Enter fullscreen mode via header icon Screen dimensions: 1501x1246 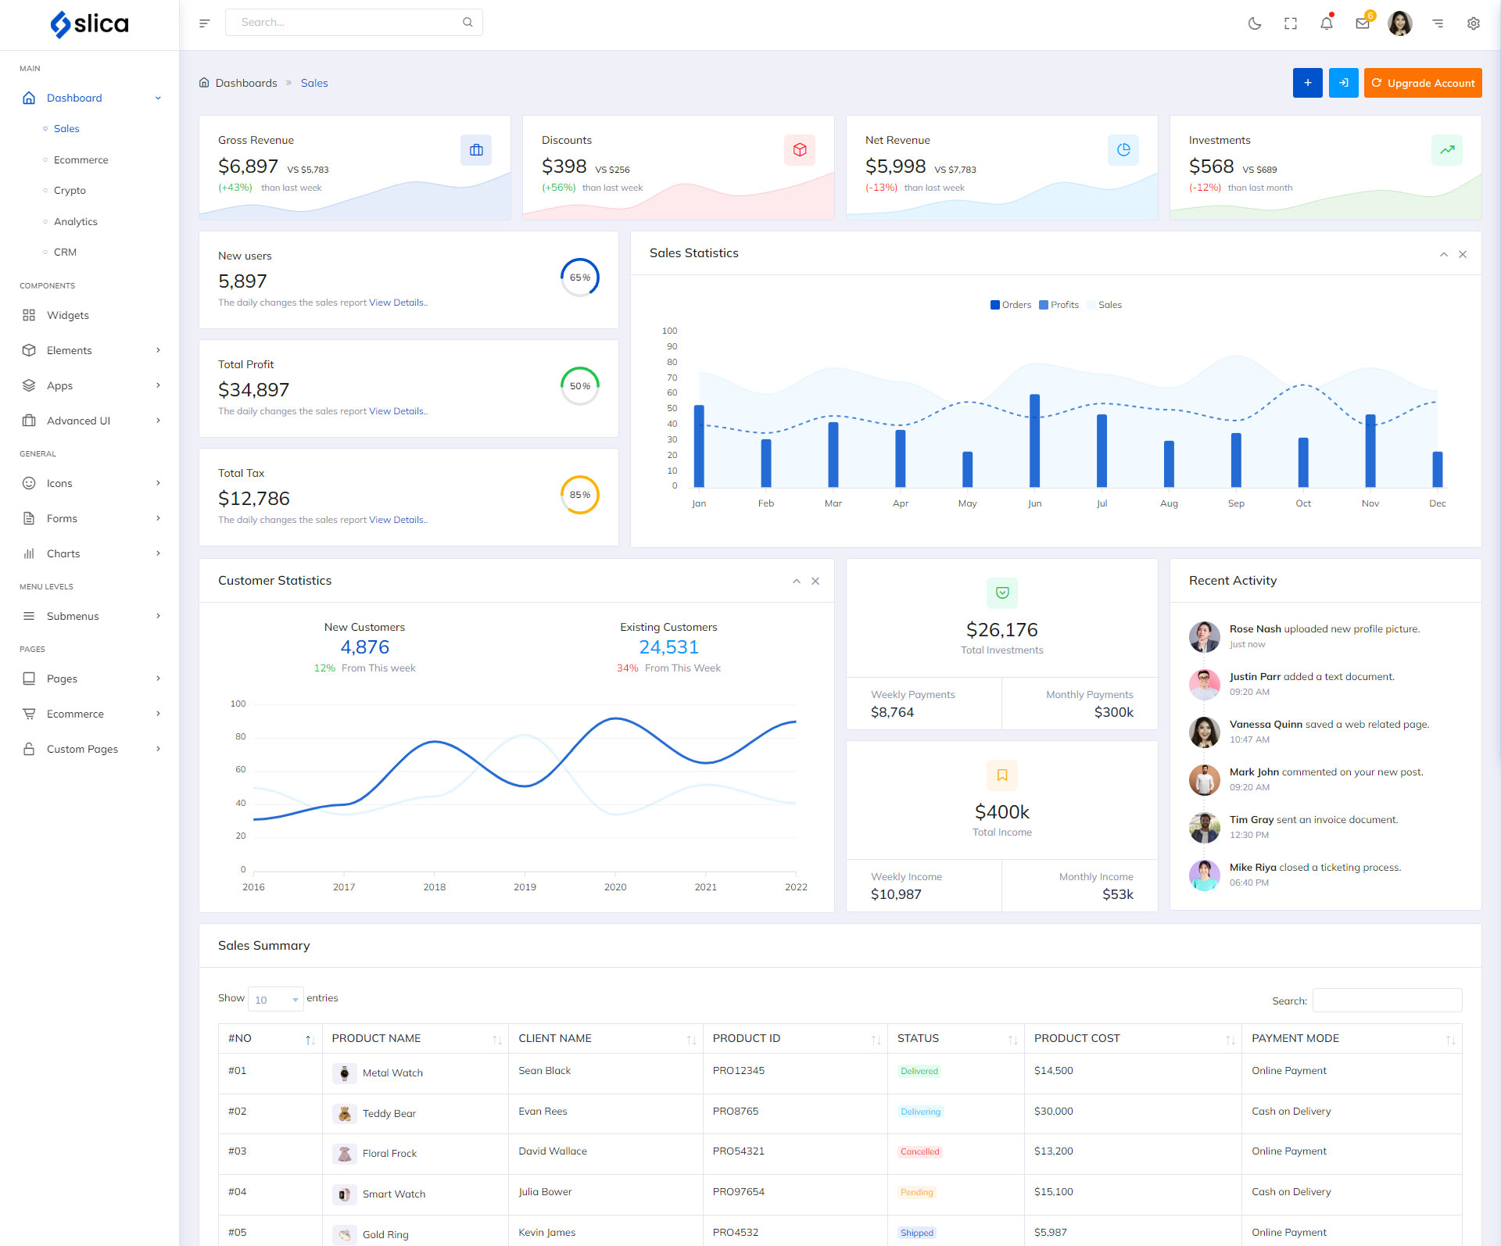pos(1290,23)
